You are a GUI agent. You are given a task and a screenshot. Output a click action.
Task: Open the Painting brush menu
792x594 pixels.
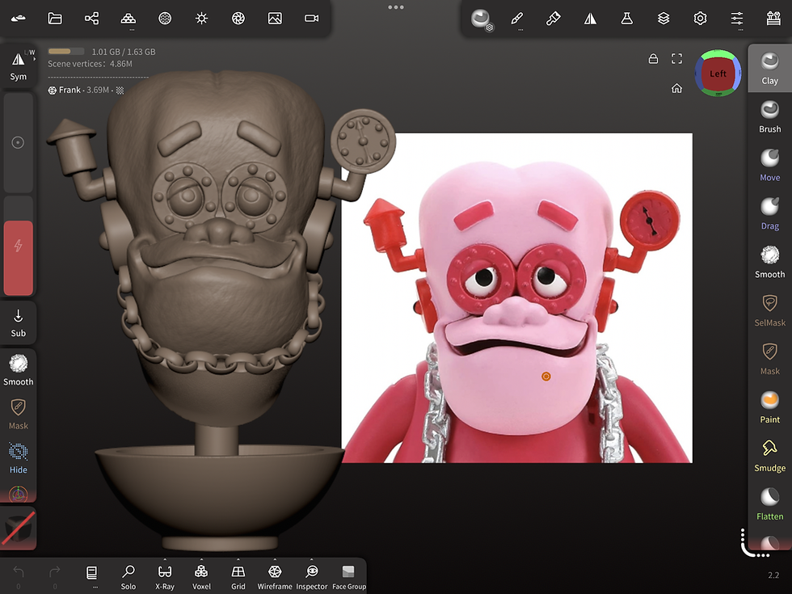553,19
